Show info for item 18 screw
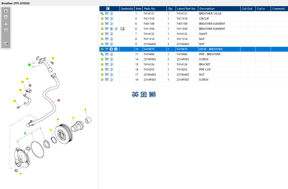Screen dimensions: 288x189 click(x=111, y=80)
